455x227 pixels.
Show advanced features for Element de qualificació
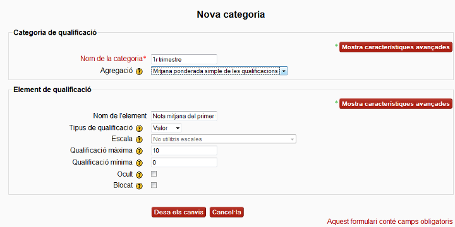[396, 104]
